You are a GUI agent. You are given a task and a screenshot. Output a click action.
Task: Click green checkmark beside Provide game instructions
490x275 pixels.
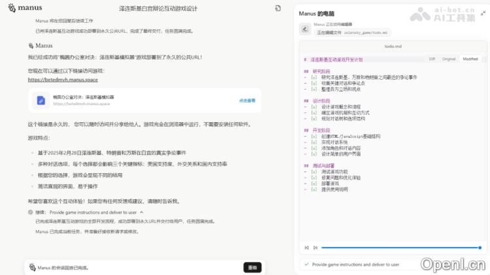(x=306, y=265)
